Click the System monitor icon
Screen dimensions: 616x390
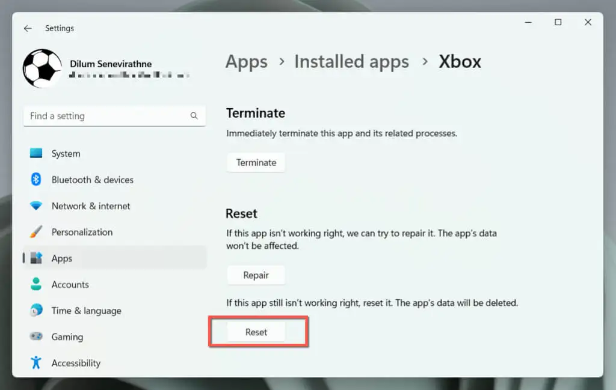click(36, 153)
